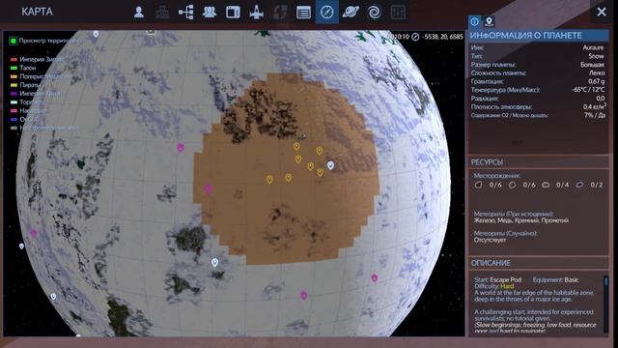This screenshot has height=348, width=618.
Task: Click the greyed-out circular arrows icon
Action: tap(280, 13)
